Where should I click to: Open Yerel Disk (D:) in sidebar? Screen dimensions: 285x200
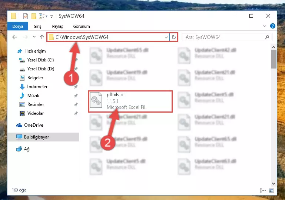click(x=41, y=69)
